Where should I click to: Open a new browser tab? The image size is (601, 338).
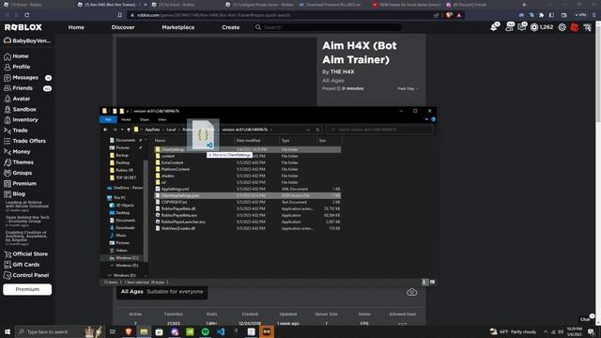coord(524,5)
